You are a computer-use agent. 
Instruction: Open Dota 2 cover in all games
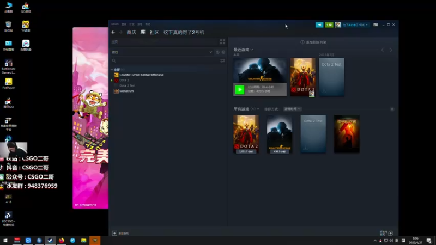tap(246, 134)
